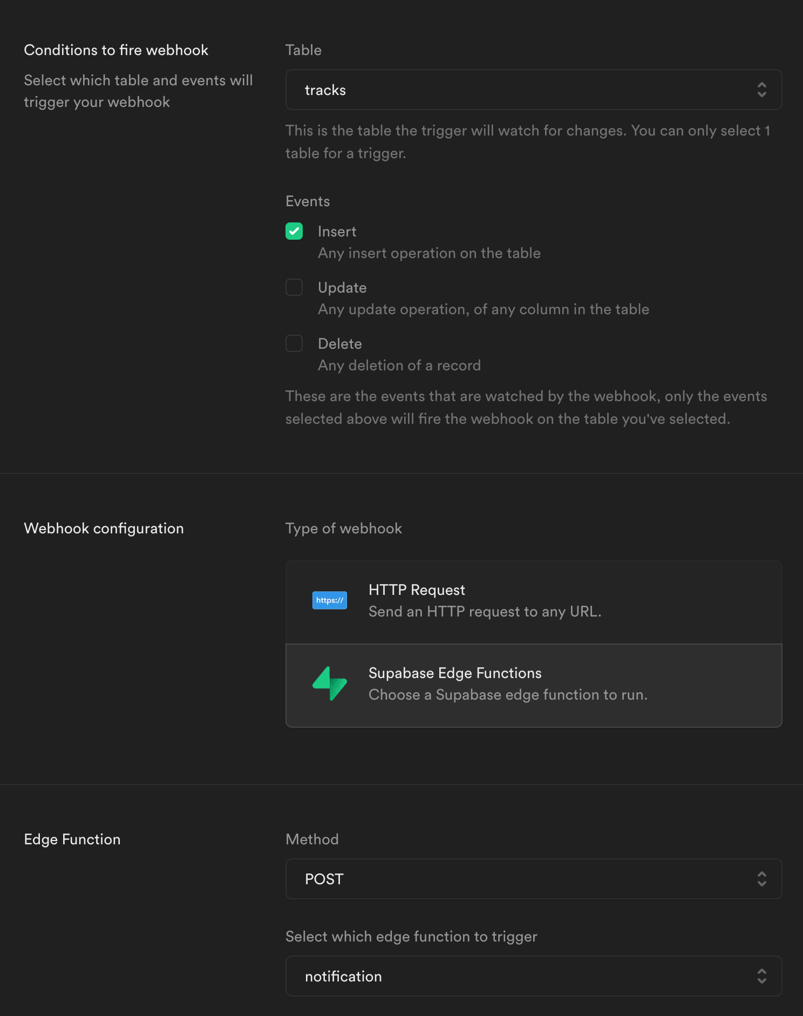Enable the Delete event
Image resolution: width=803 pixels, height=1016 pixels.
coord(294,343)
